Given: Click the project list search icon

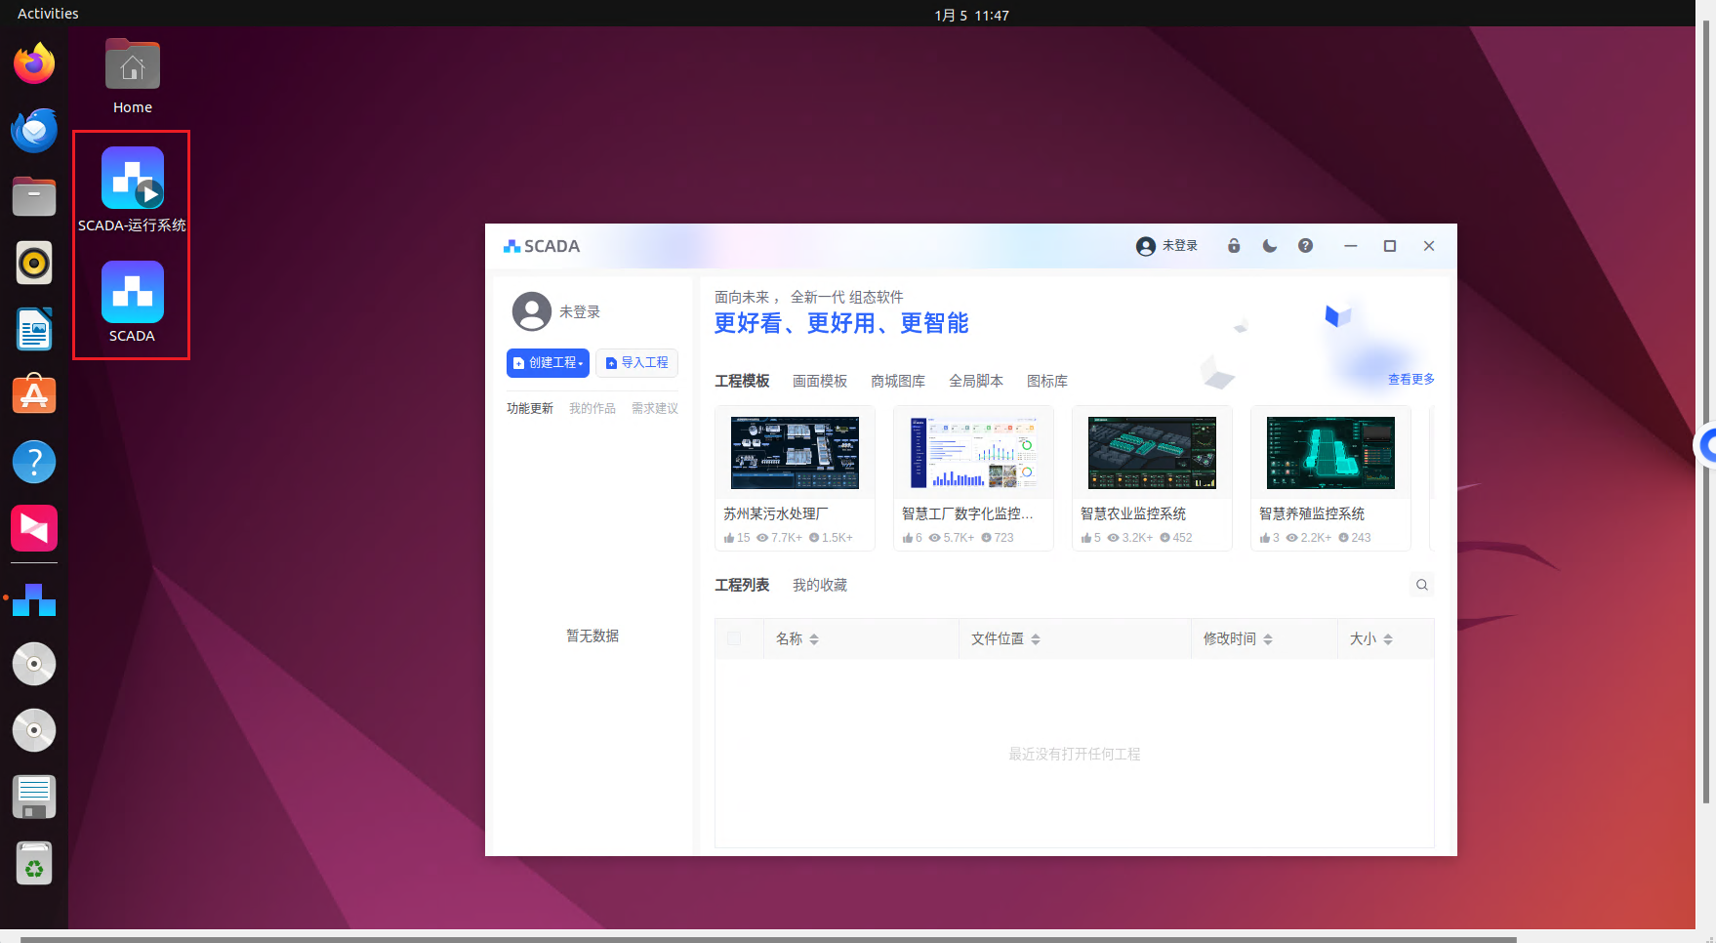Looking at the screenshot, I should click(x=1421, y=585).
